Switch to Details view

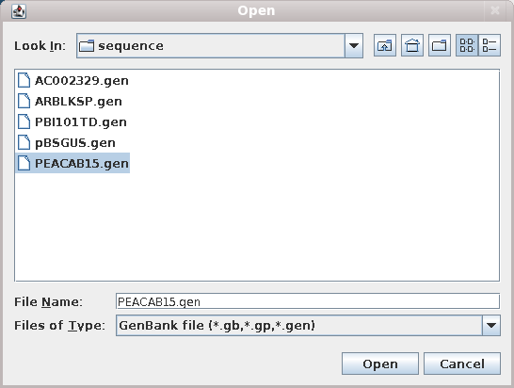[x=490, y=45]
